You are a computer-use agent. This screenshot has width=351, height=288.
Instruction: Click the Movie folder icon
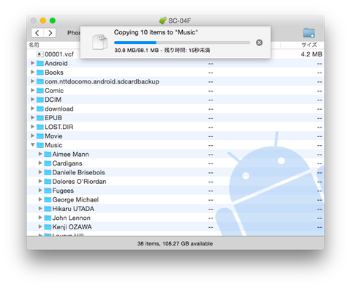[x=40, y=136]
